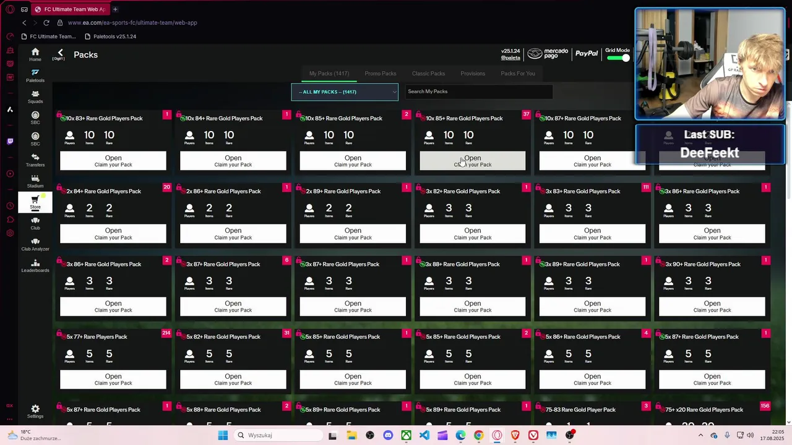Go back using the browser back arrow
792x445 pixels.
pyautogui.click(x=24, y=23)
